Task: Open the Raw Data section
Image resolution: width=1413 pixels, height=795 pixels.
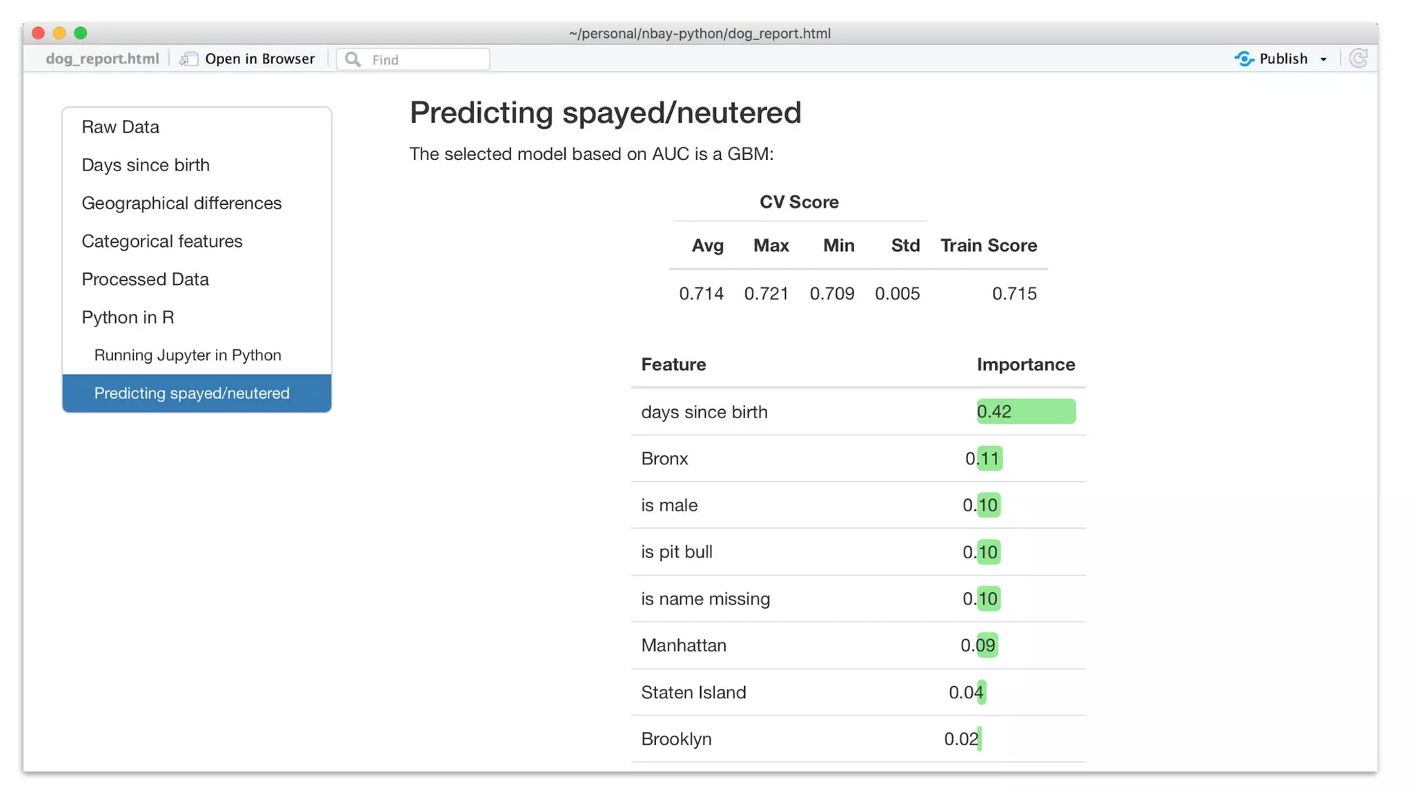Action: point(121,127)
